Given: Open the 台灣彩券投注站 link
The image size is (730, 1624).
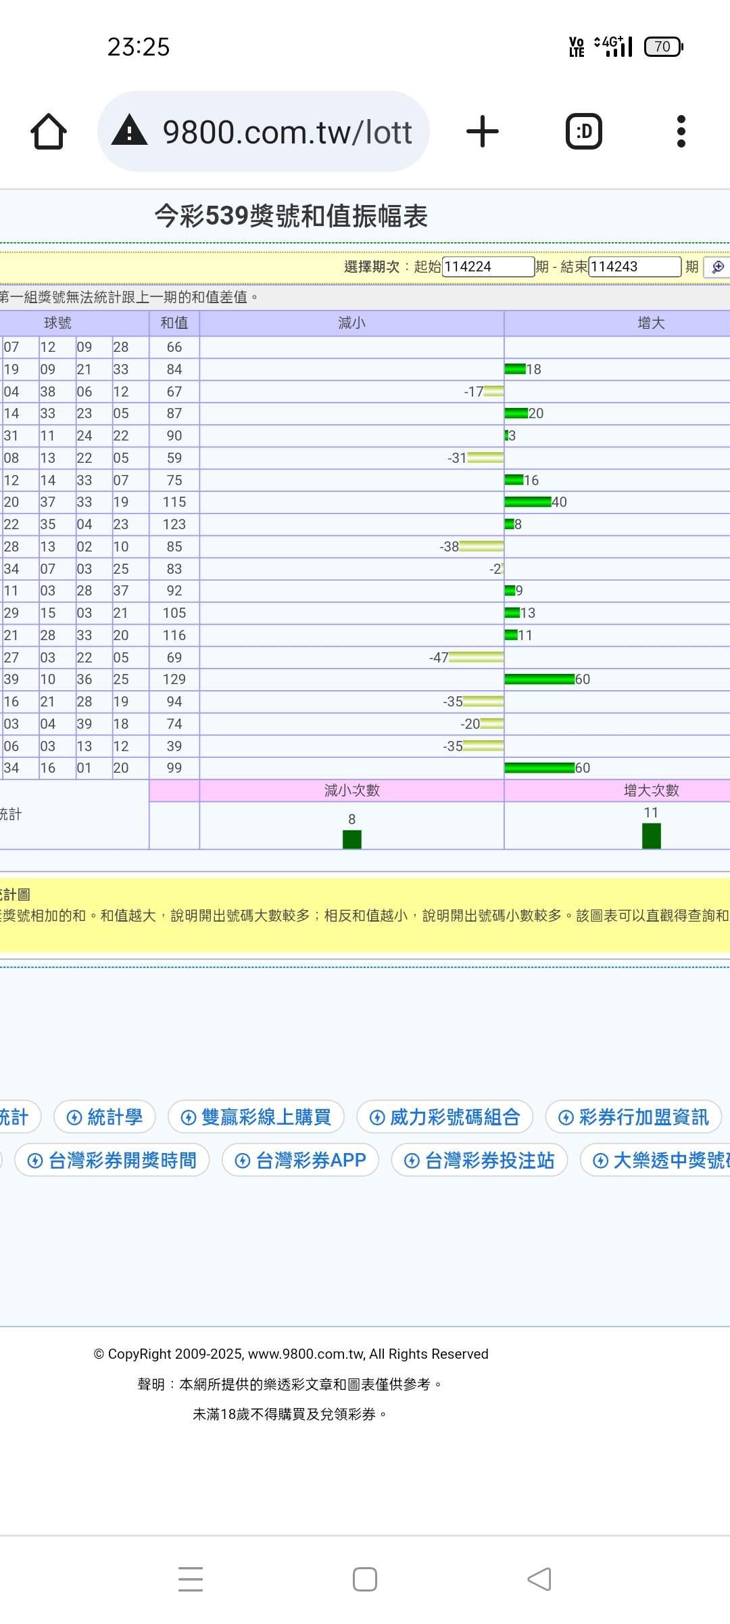Looking at the screenshot, I should 479,1160.
